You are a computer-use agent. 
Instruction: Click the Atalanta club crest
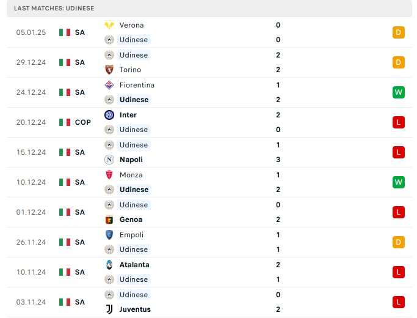click(x=109, y=265)
